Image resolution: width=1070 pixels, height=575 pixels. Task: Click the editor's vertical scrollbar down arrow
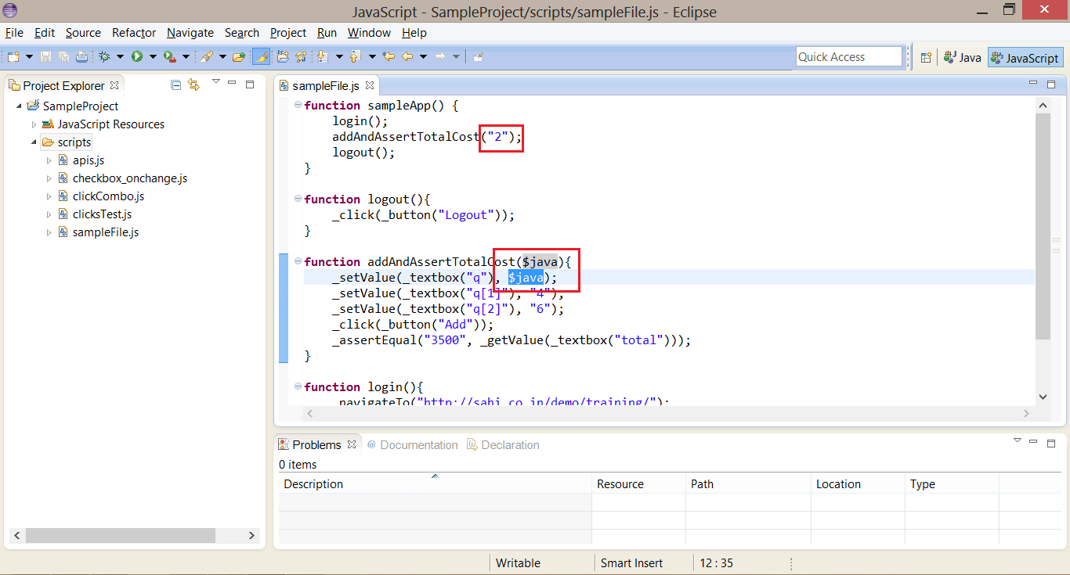[x=1043, y=397]
